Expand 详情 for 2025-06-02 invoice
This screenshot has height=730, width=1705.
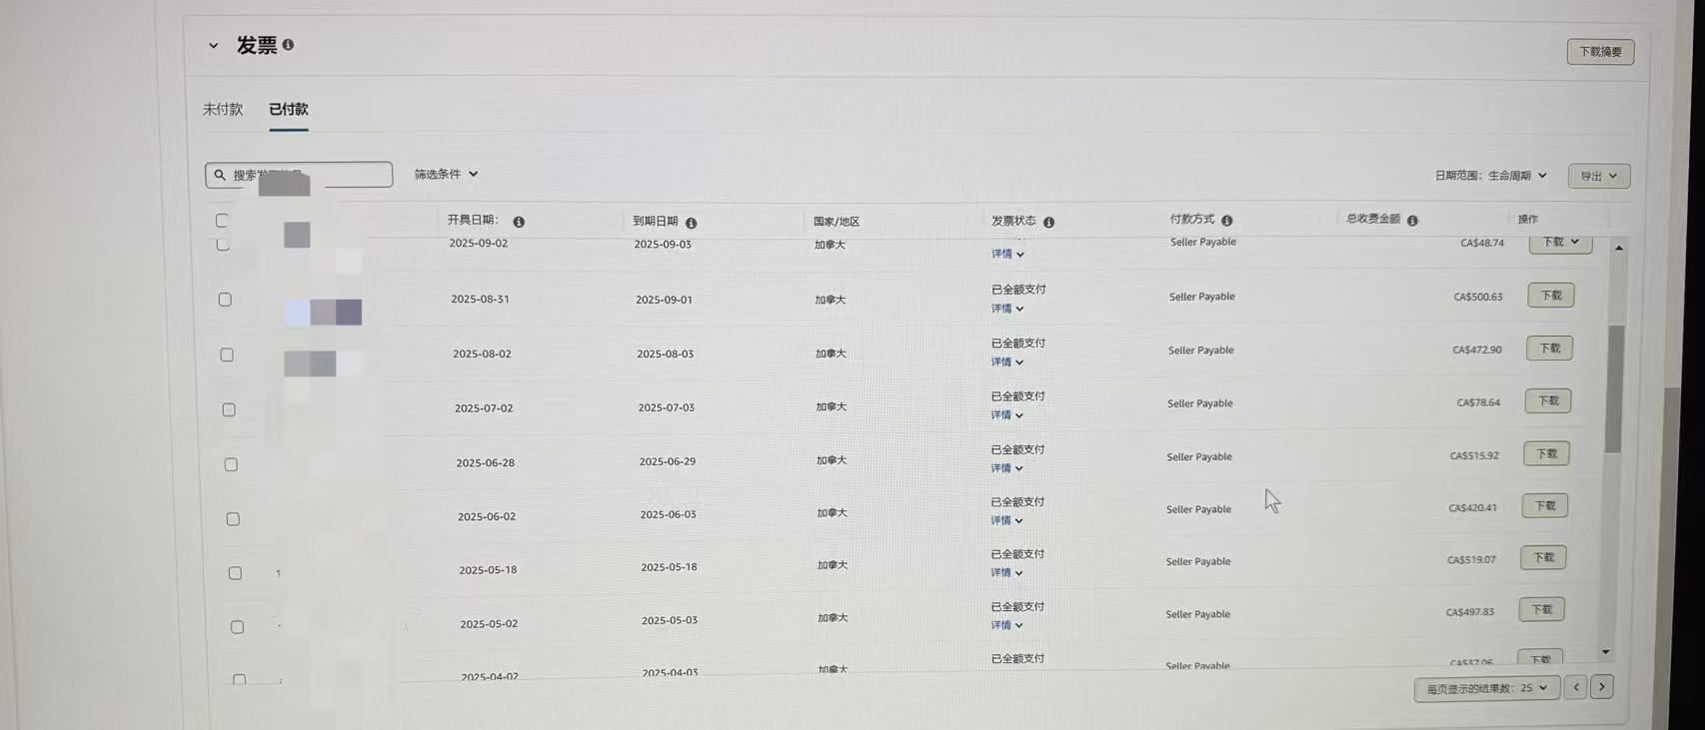click(x=1007, y=520)
